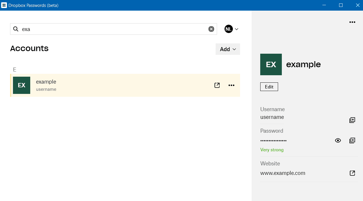Launch example website from list row icon
Screen dimensions: 363x201
point(217,85)
